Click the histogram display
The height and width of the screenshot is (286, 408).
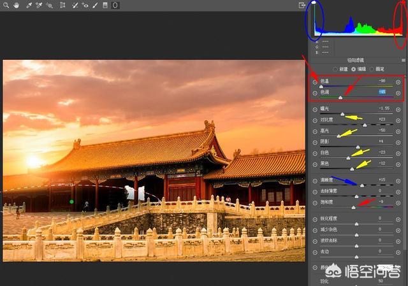click(358, 20)
